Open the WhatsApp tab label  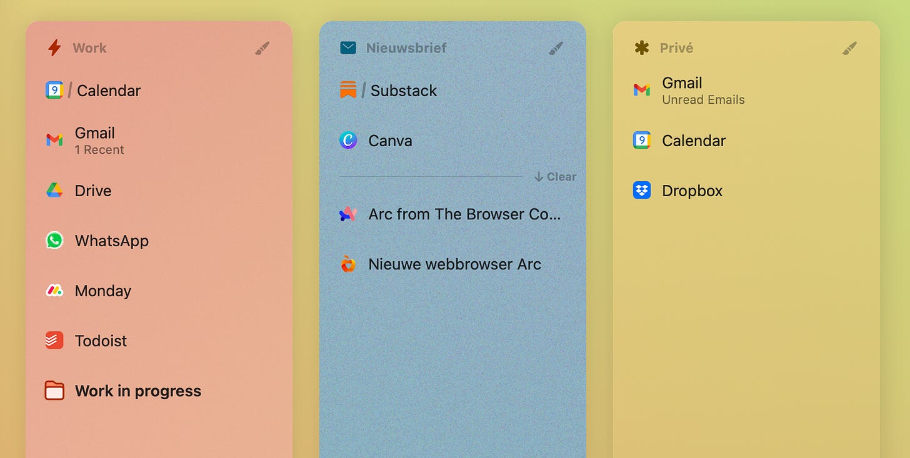click(x=112, y=241)
